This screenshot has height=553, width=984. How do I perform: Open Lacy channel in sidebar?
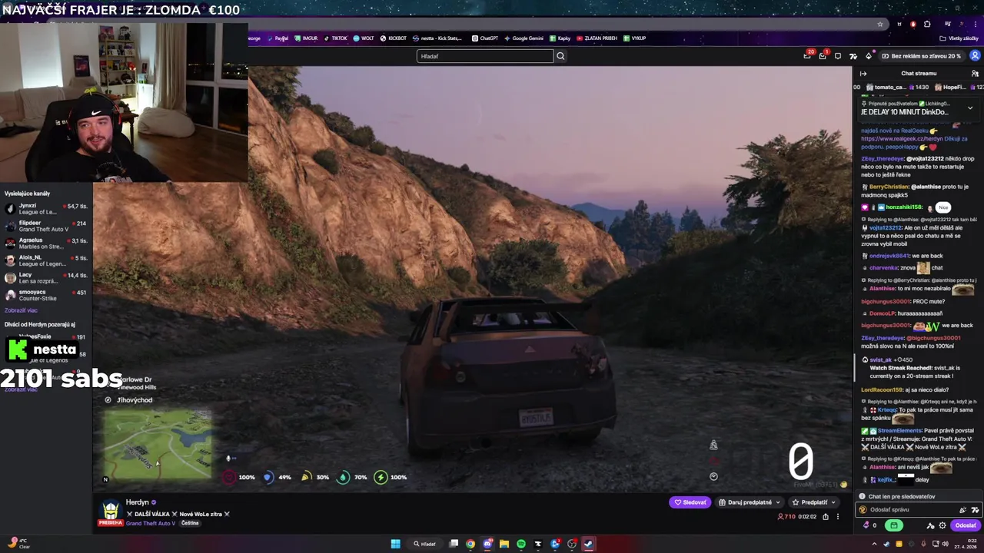coord(45,278)
